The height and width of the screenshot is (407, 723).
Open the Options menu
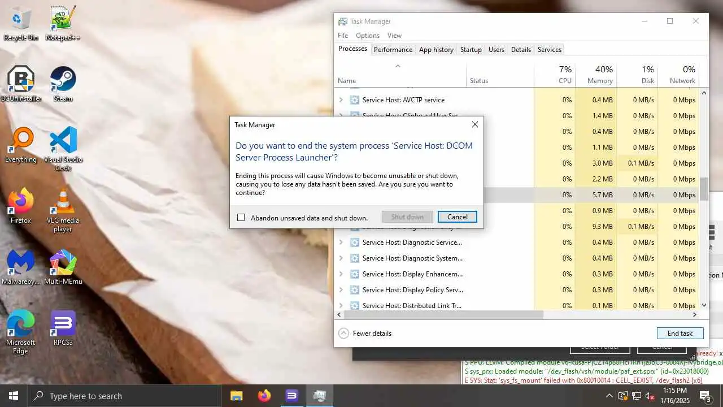click(368, 36)
